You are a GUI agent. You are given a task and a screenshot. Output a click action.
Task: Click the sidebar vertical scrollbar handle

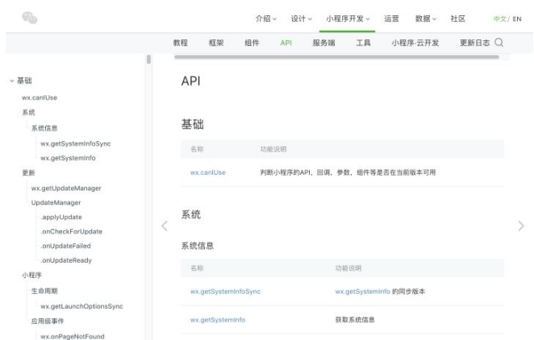148,59
